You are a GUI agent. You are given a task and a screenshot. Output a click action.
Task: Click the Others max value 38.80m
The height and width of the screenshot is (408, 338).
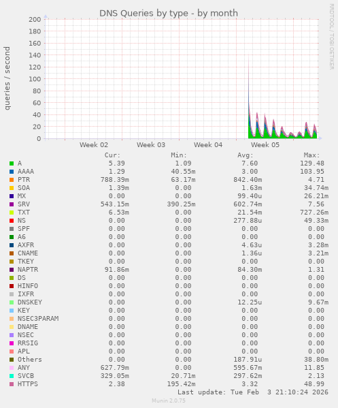point(316,360)
